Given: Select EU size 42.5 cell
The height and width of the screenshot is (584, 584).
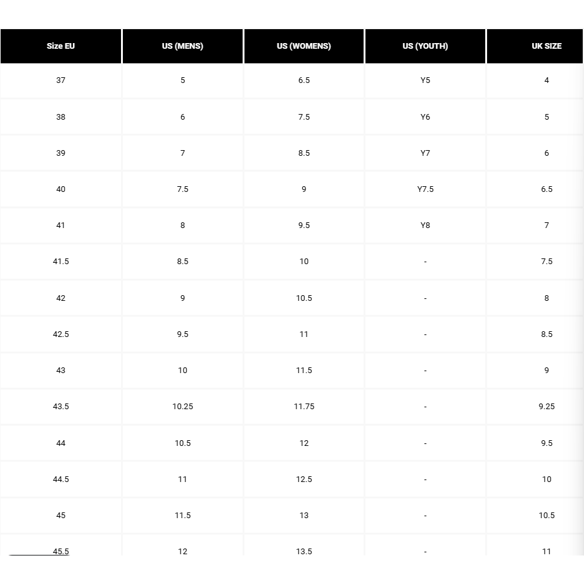Looking at the screenshot, I should coord(61,334).
